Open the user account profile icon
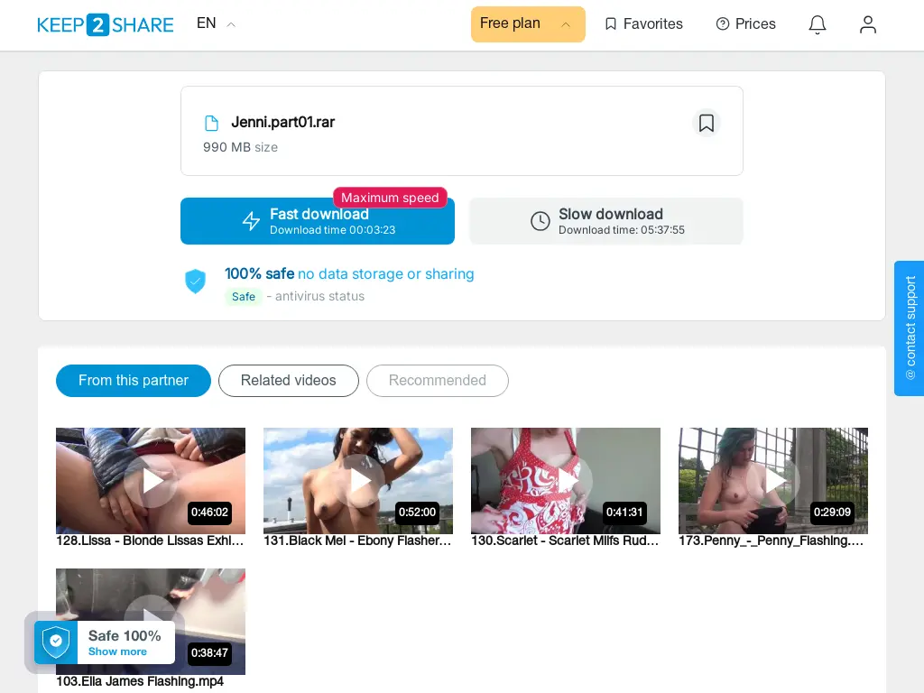The height and width of the screenshot is (693, 924). click(867, 24)
